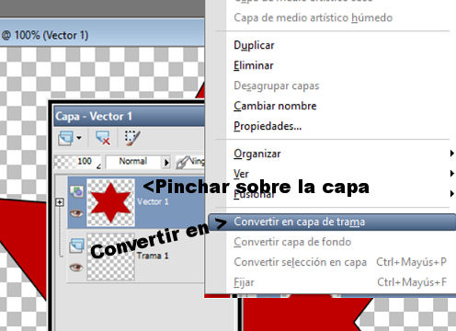Click the Delete Layer icon with the red X

[x=103, y=138]
